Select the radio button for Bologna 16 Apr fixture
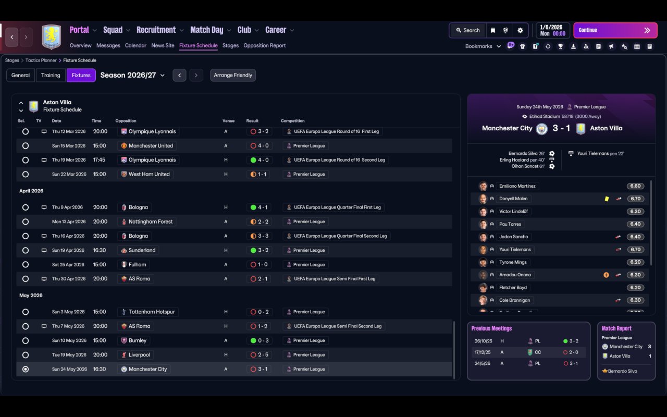 tap(26, 236)
